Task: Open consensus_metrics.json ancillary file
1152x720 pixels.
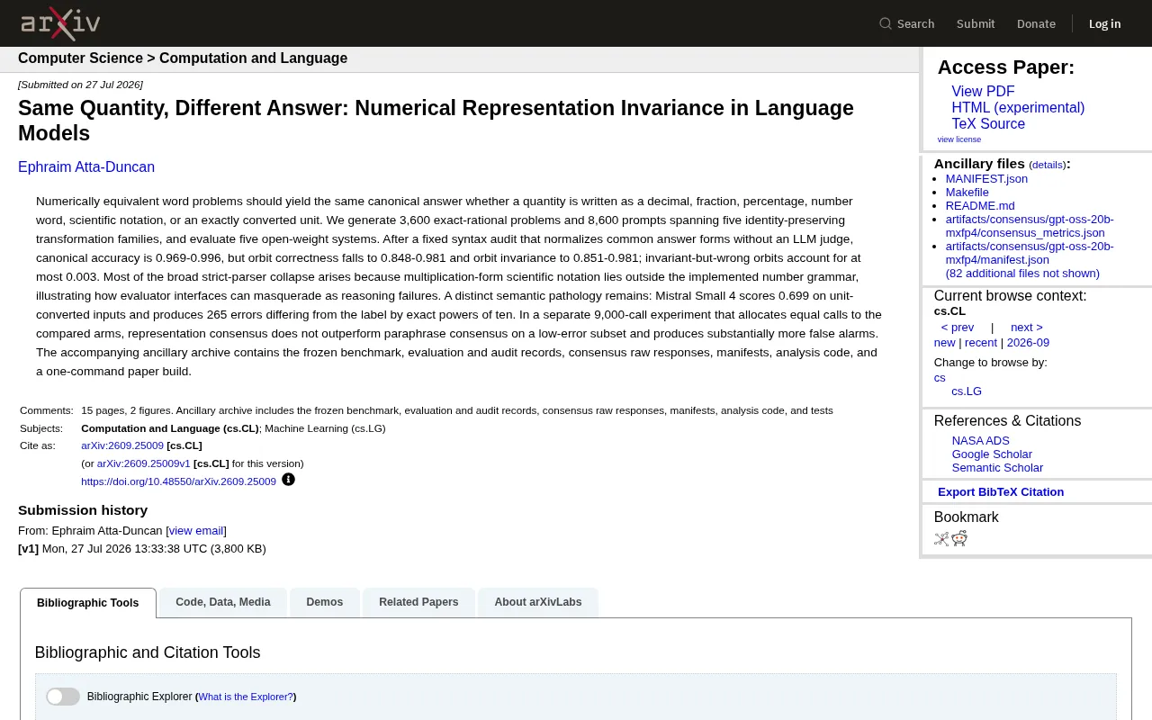Action: [x=1030, y=226]
